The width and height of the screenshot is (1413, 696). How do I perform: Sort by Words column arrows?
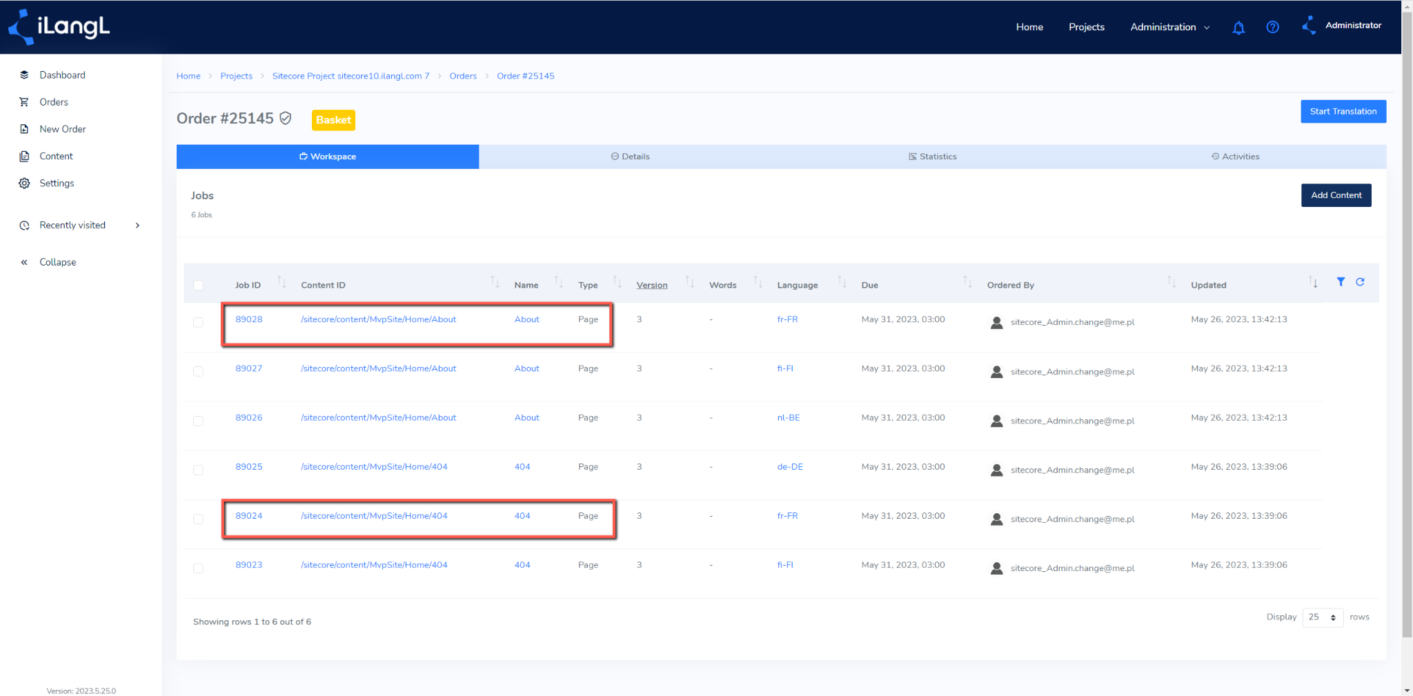[758, 281]
